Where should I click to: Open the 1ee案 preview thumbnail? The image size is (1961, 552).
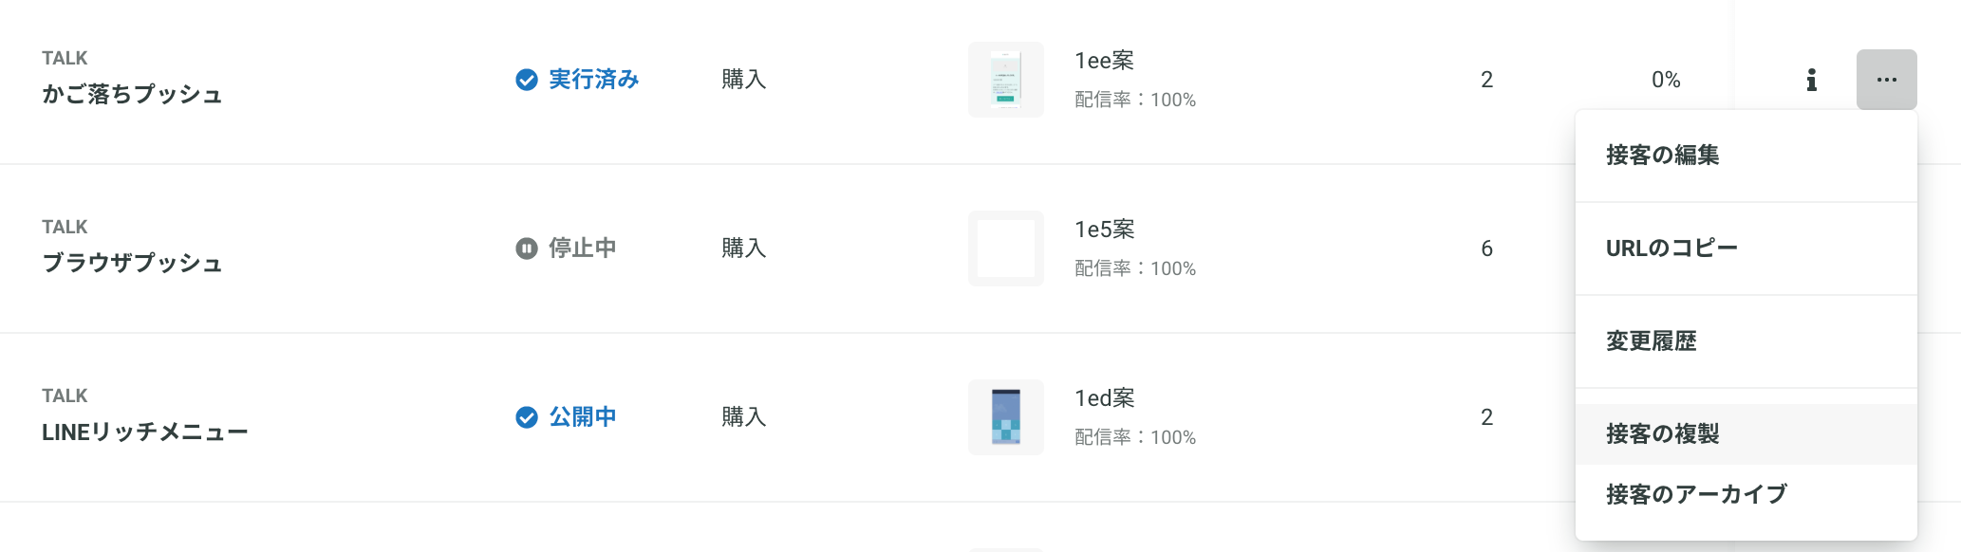pyautogui.click(x=1006, y=80)
